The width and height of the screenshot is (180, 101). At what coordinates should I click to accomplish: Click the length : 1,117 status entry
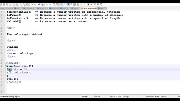[87, 97]
